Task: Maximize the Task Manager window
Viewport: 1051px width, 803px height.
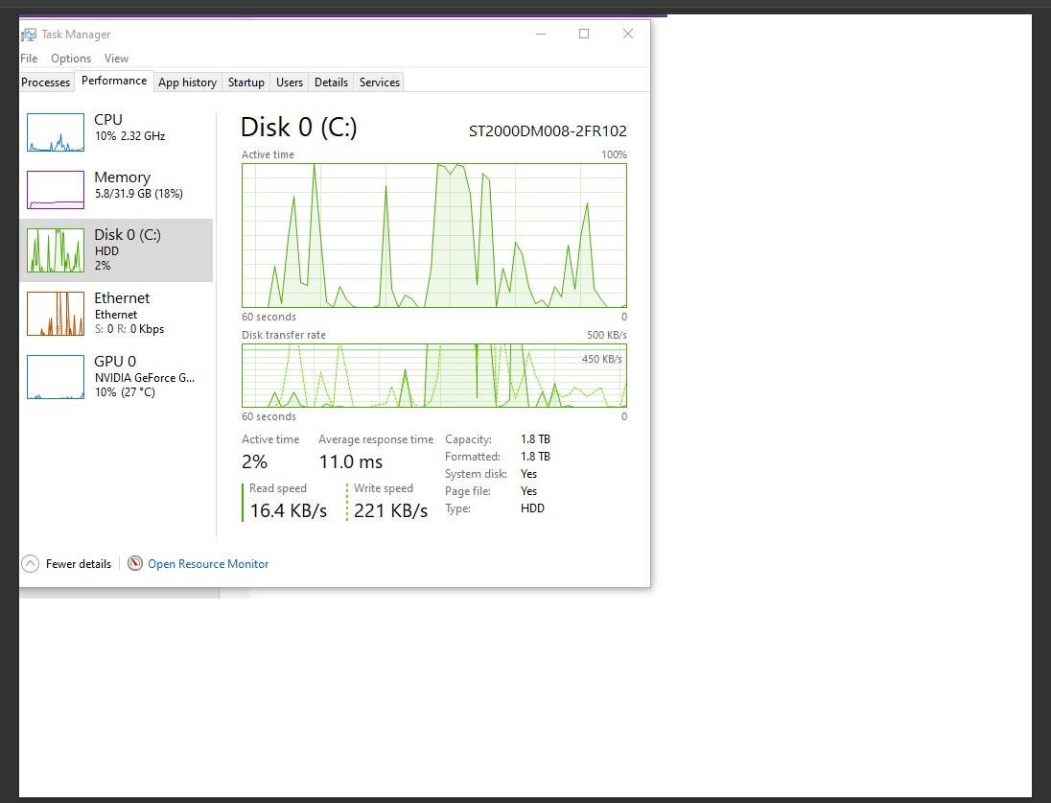Action: [584, 34]
